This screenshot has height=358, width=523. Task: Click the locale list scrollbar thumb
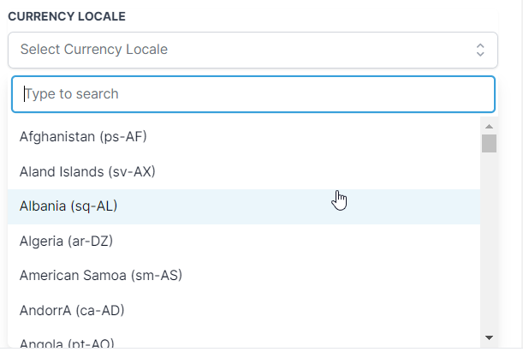[489, 143]
